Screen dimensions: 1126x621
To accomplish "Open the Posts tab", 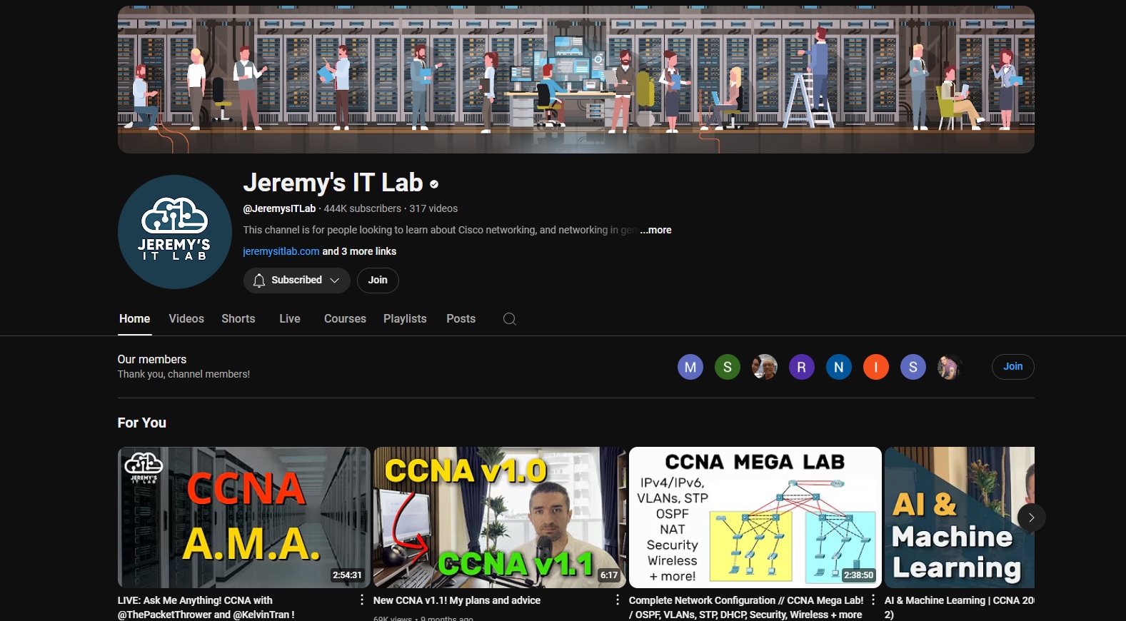I will [461, 319].
